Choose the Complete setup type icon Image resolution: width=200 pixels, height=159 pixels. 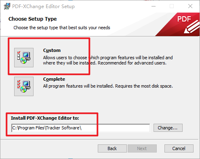[24, 86]
